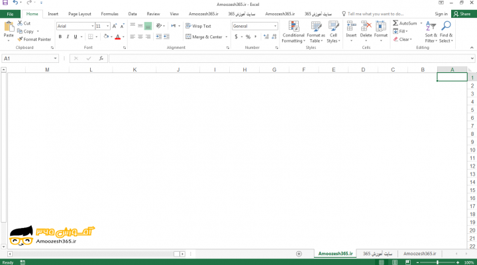The image size is (477, 265).
Task: Expand the AutoSum dropdown arrow
Action: (421, 23)
